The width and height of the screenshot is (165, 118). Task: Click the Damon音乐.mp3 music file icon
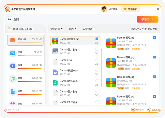55,83
